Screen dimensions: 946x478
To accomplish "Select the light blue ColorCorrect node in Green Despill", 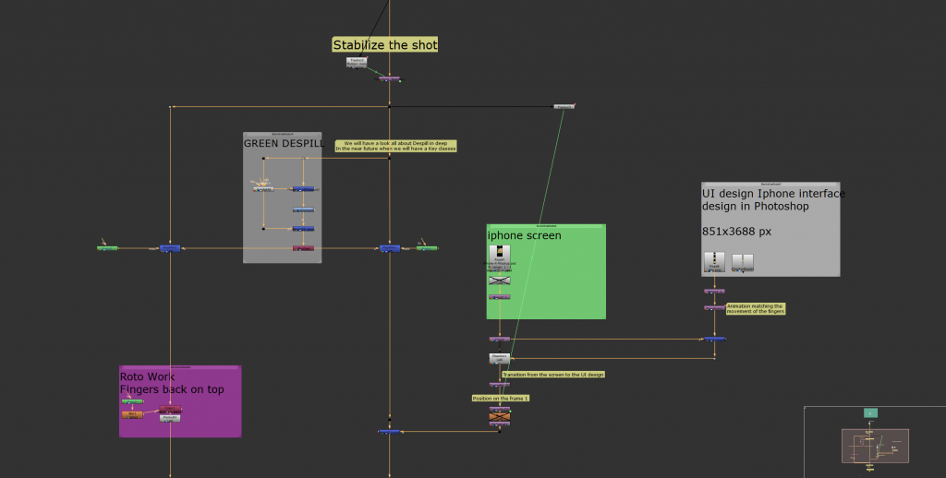I will click(x=303, y=209).
